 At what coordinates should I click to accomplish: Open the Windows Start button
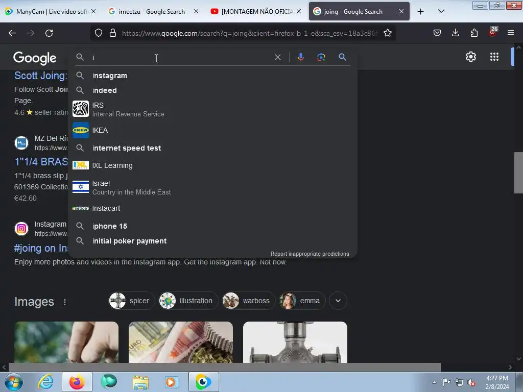click(14, 382)
